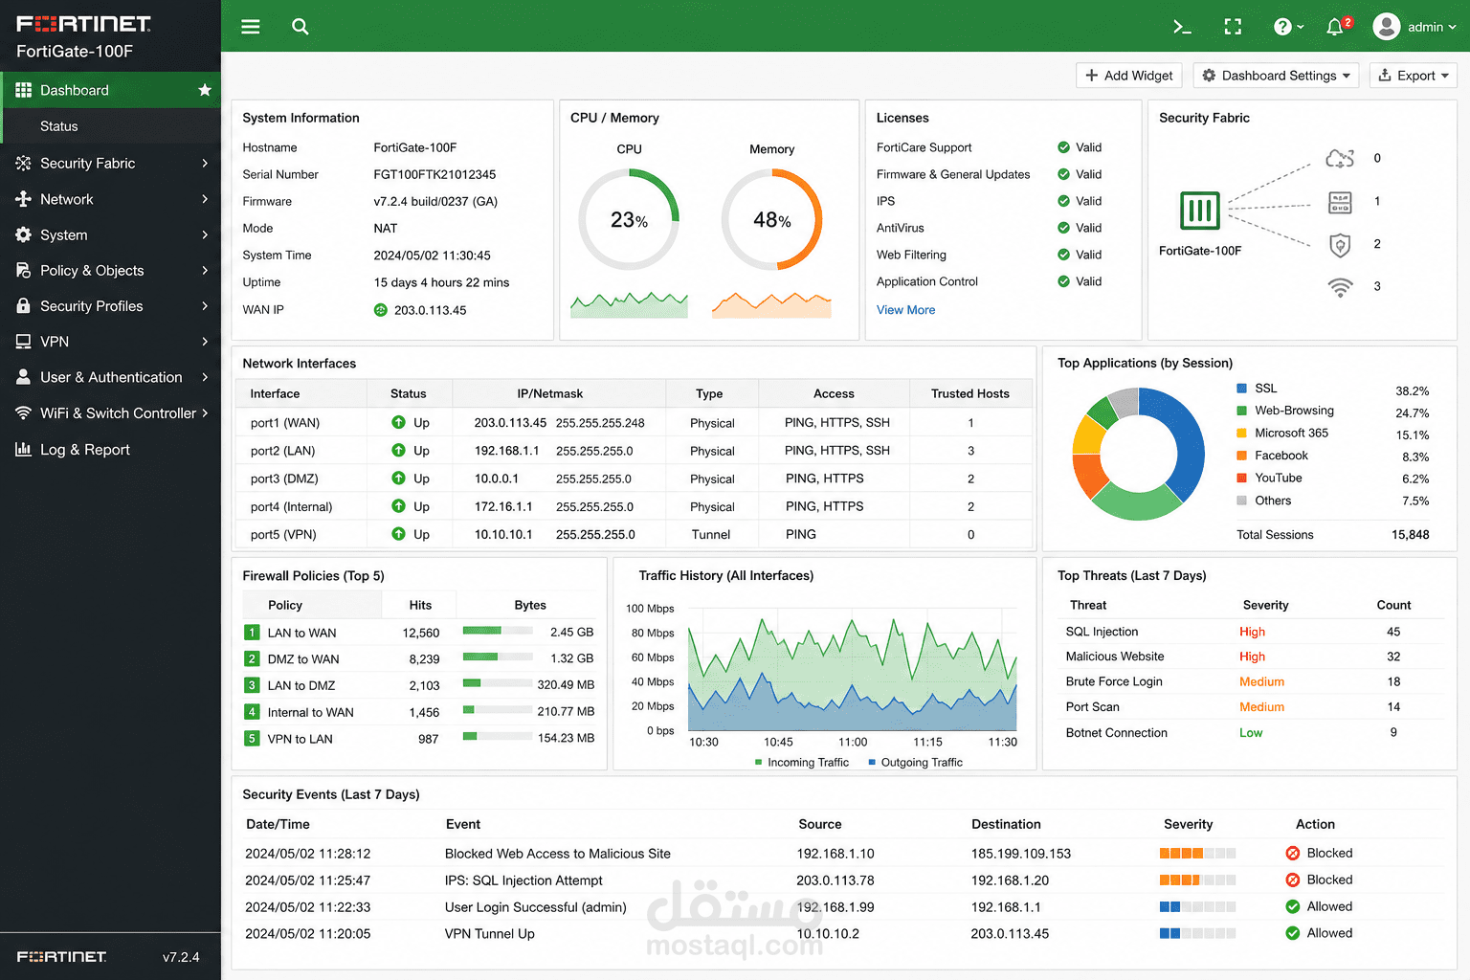Image resolution: width=1470 pixels, height=980 pixels.
Task: Click the fullscreen toggle icon
Action: [x=1233, y=27]
